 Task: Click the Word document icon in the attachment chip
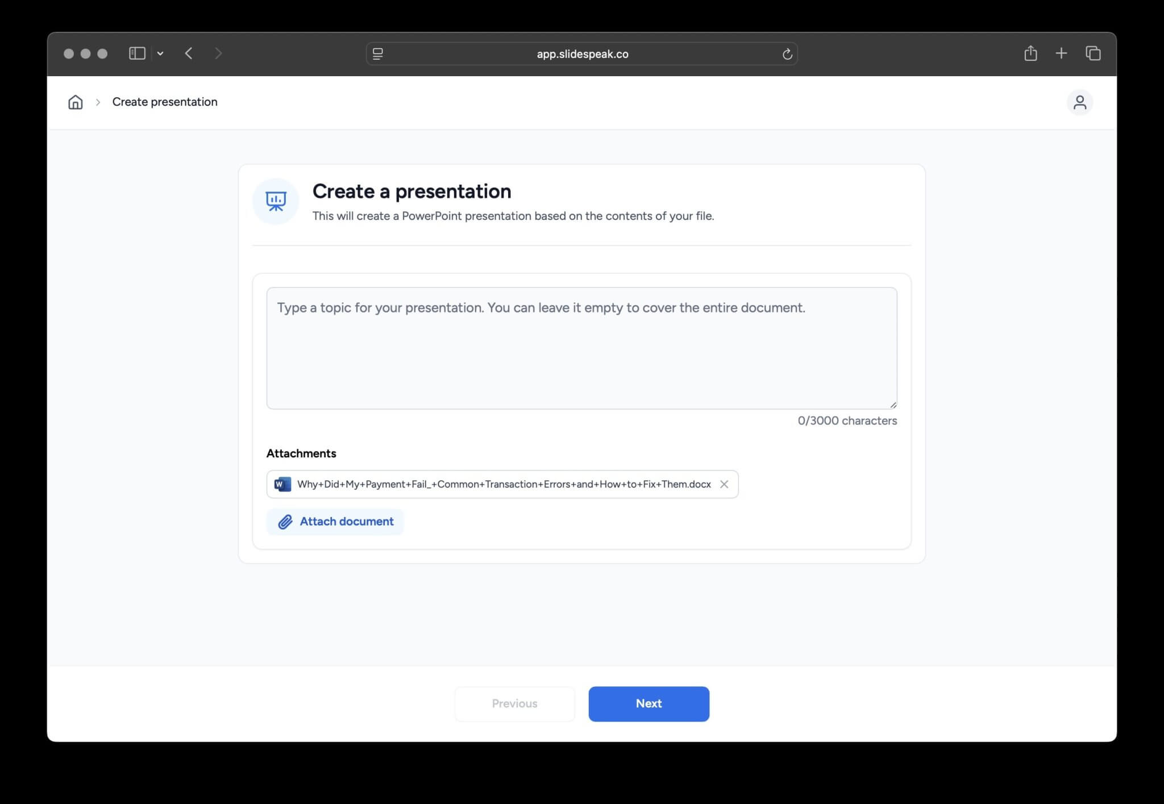point(281,484)
